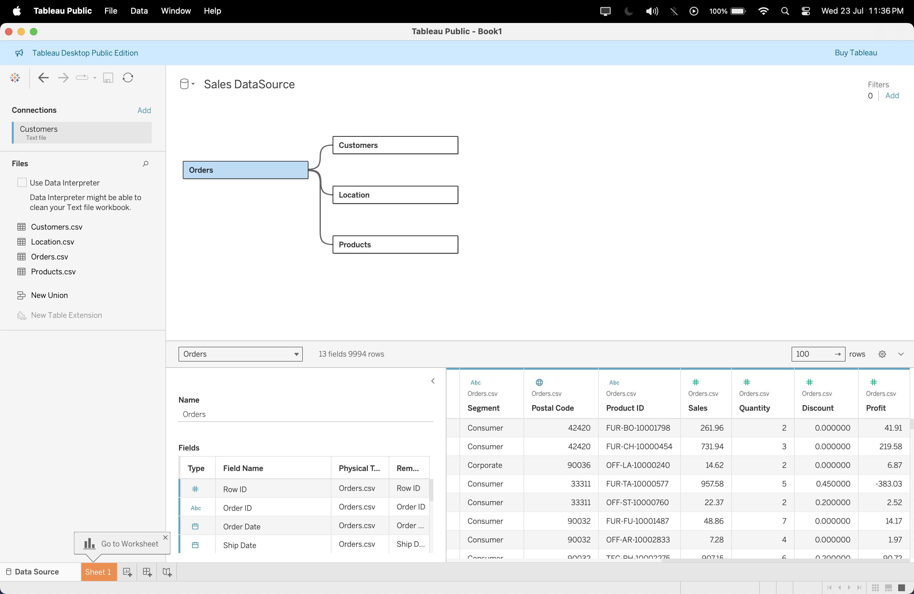
Task: Click the save icon in toolbar
Action: pos(108,78)
